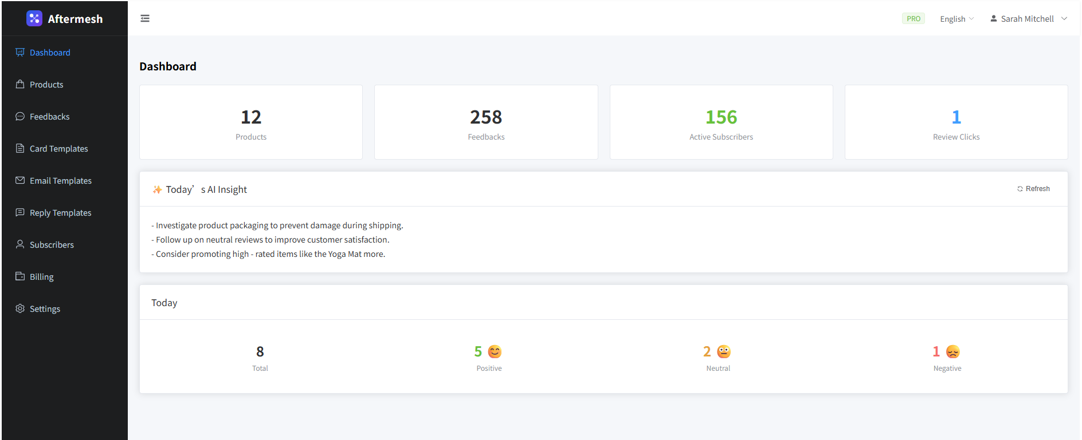This screenshot has width=1082, height=440.
Task: Expand the Sarah Mitchell account dropdown arrow
Action: pyautogui.click(x=1064, y=18)
